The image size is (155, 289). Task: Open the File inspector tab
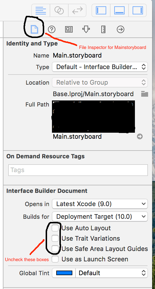pyautogui.click(x=34, y=29)
